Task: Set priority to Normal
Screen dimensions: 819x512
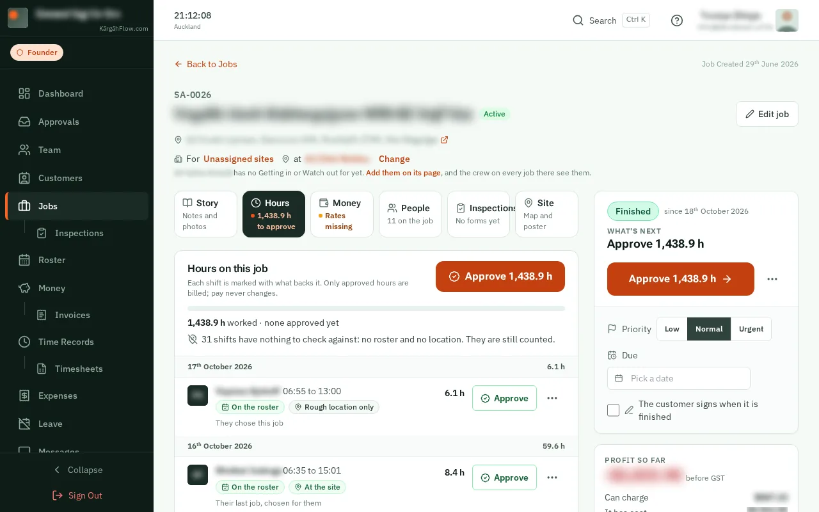Action: 709,329
